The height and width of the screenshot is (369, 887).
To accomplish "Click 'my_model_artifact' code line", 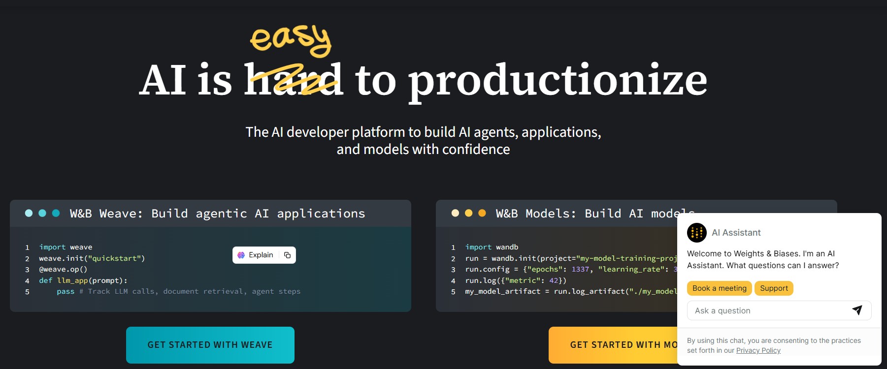I will tap(571, 291).
